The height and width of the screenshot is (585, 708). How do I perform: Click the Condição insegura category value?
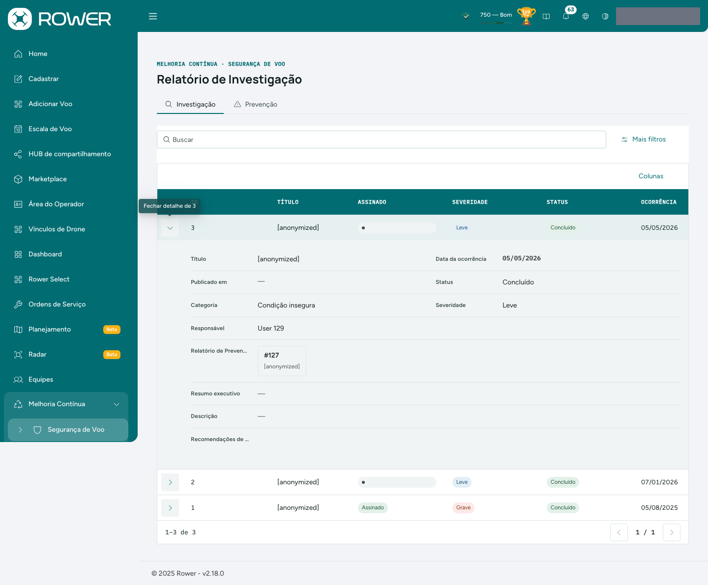pos(286,306)
